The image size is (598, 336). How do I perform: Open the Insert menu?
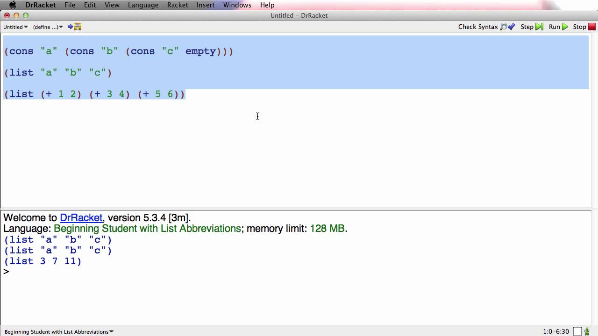tap(206, 5)
